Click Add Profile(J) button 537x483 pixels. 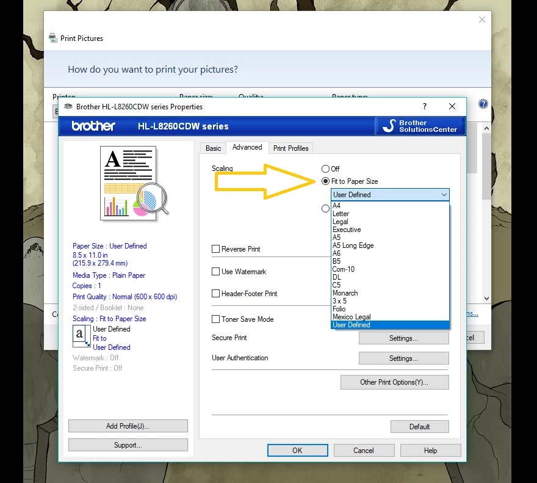[128, 426]
